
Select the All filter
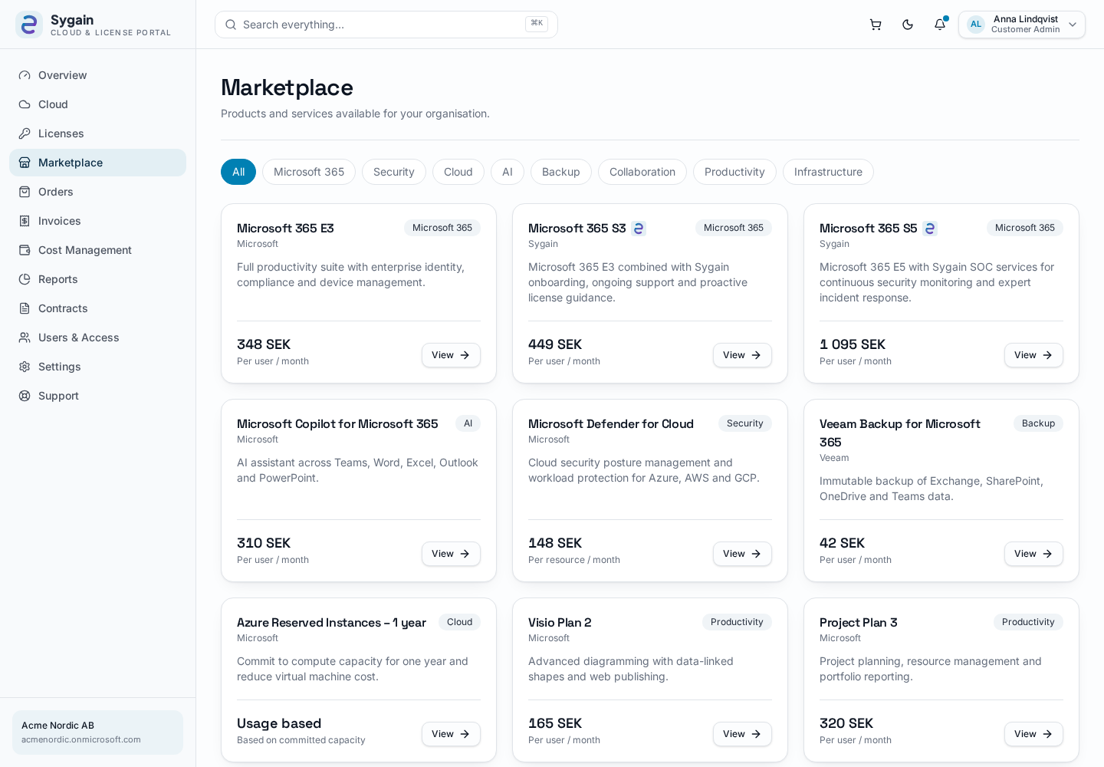click(x=238, y=172)
